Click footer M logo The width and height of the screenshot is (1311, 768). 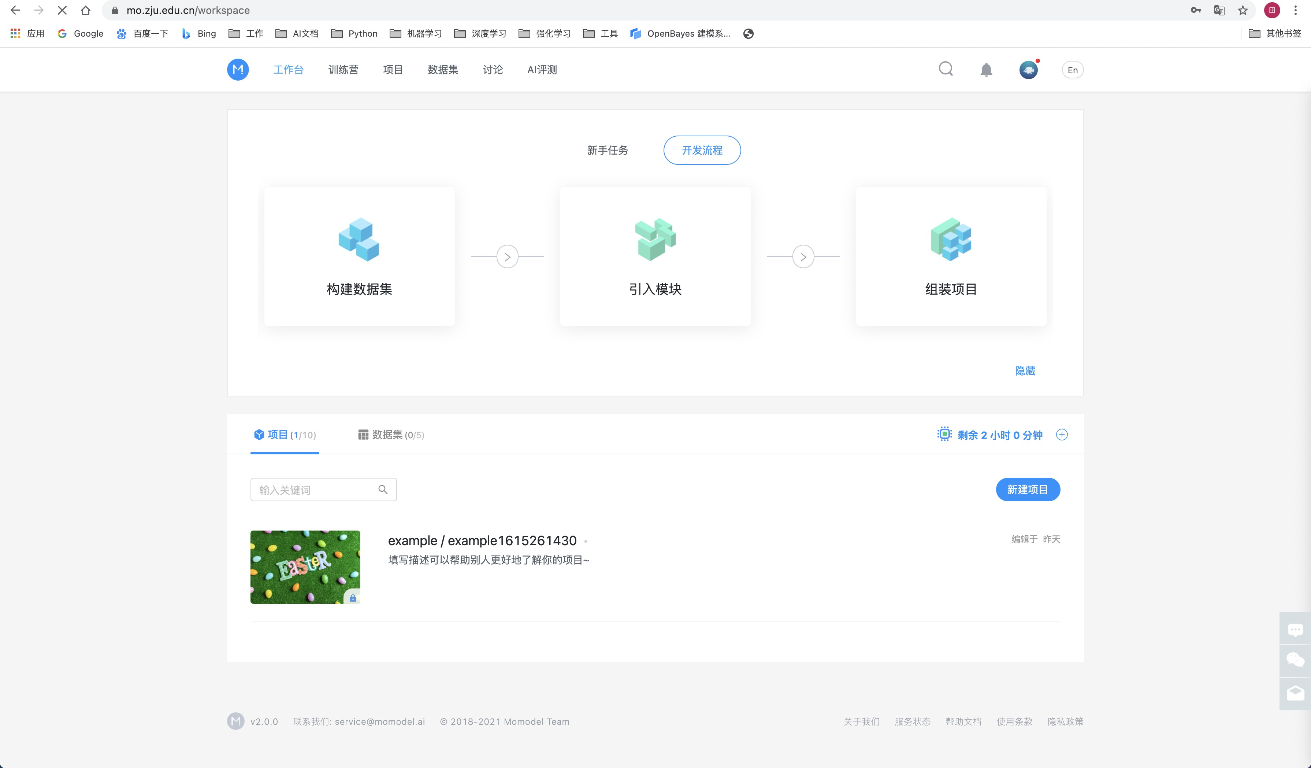pyautogui.click(x=236, y=721)
